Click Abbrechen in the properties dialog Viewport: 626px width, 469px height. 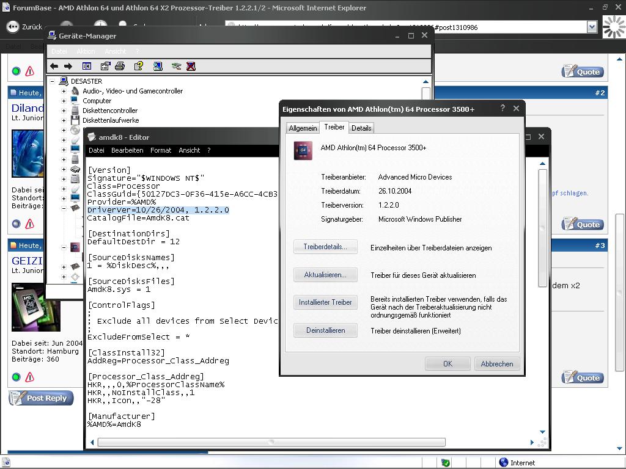pyautogui.click(x=497, y=364)
